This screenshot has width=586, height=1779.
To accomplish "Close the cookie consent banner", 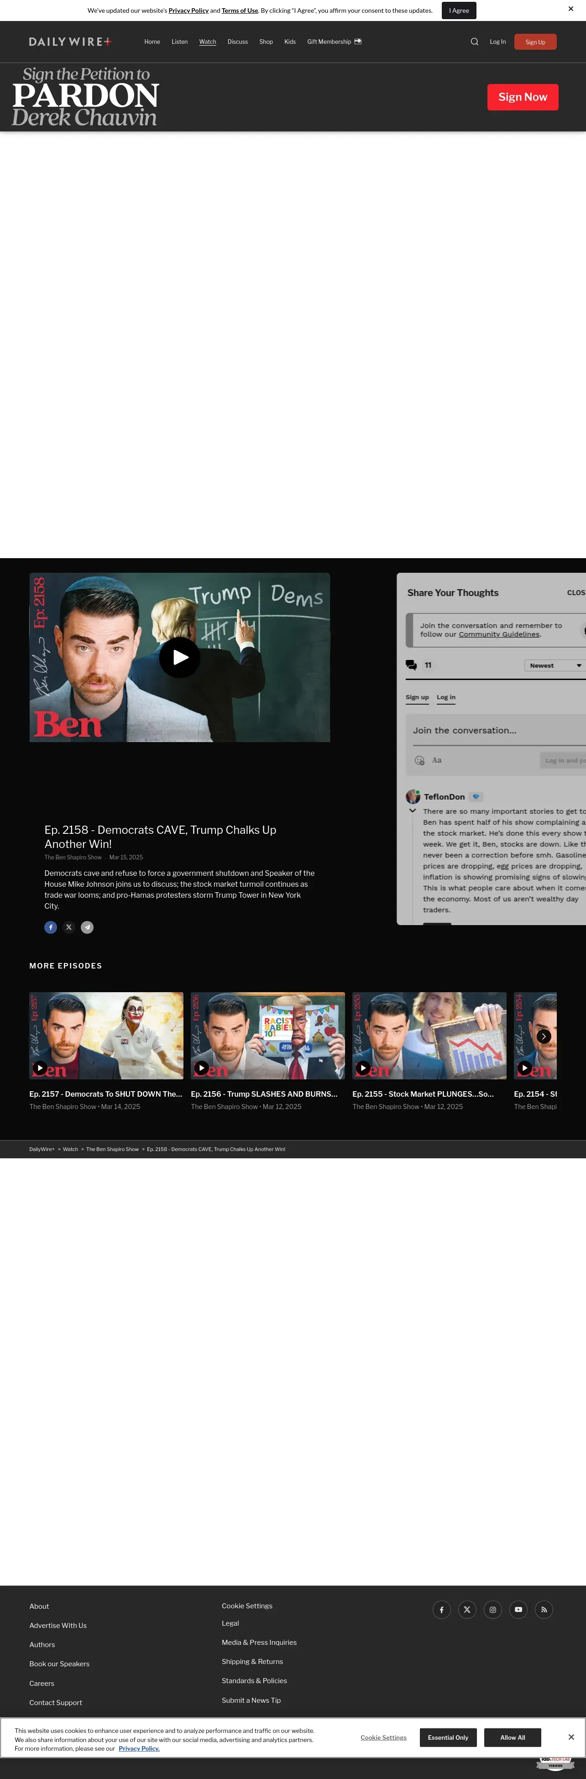I will click(571, 1737).
